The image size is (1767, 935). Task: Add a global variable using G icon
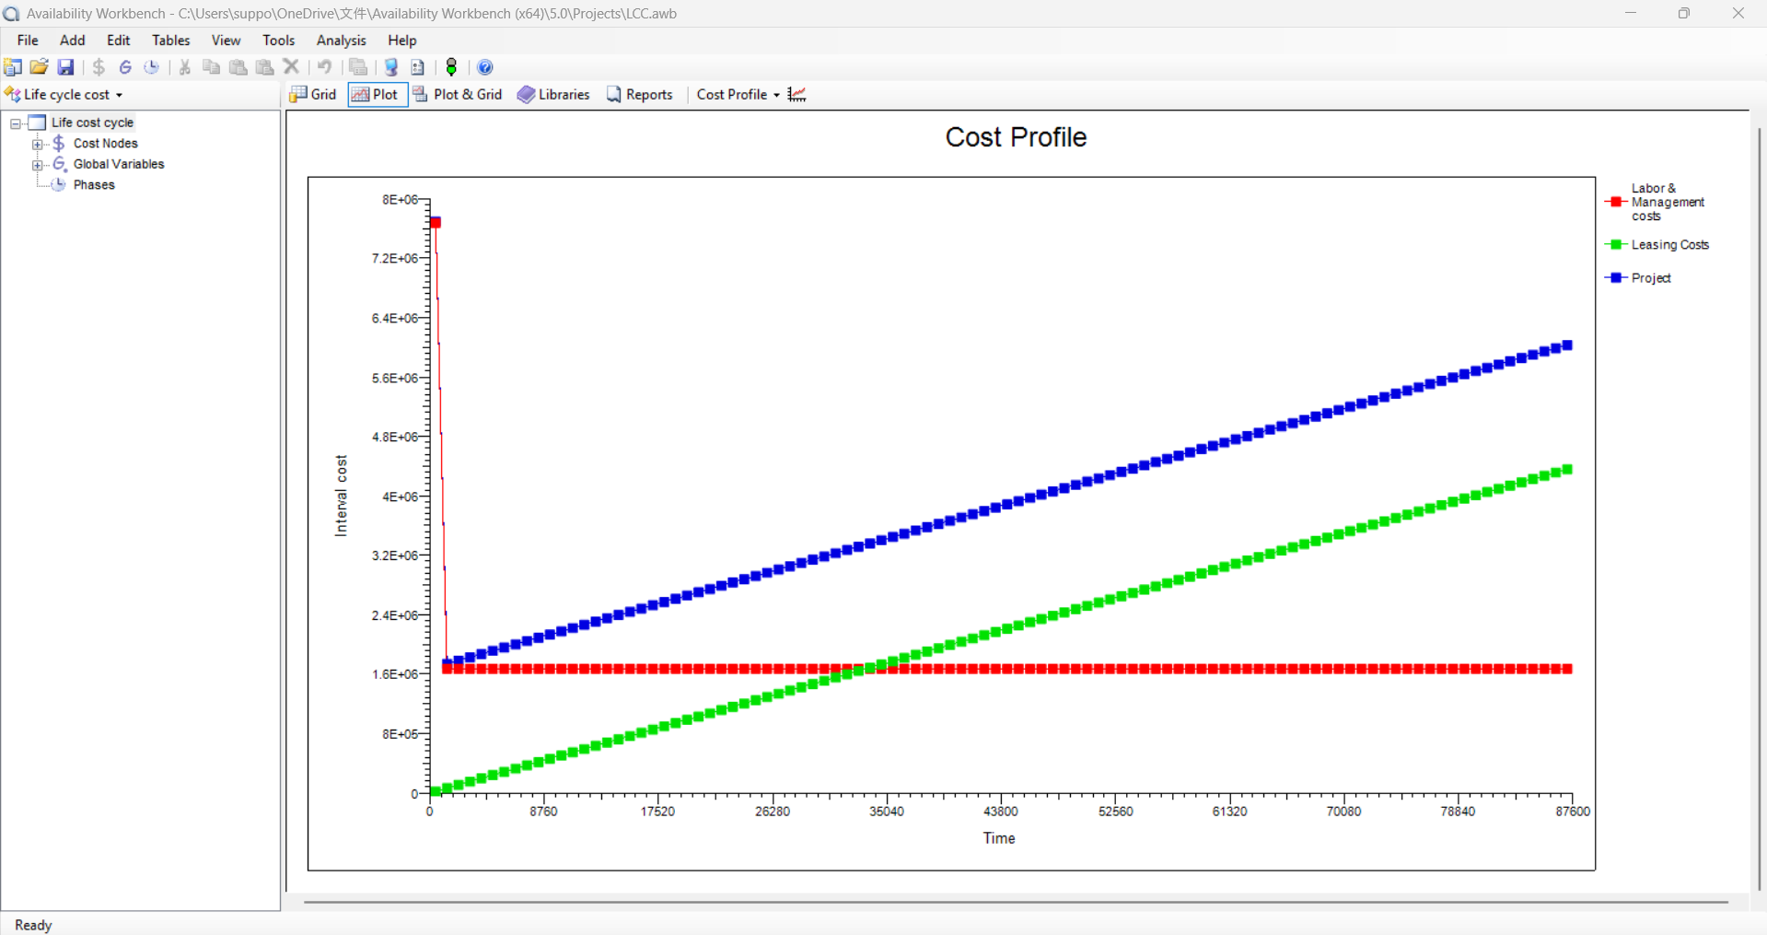(x=125, y=67)
